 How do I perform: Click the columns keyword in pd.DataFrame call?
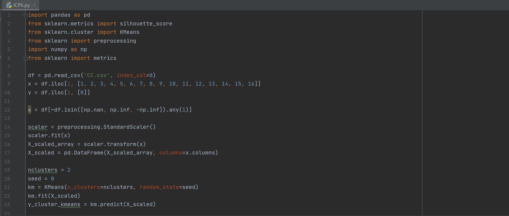[x=171, y=153]
